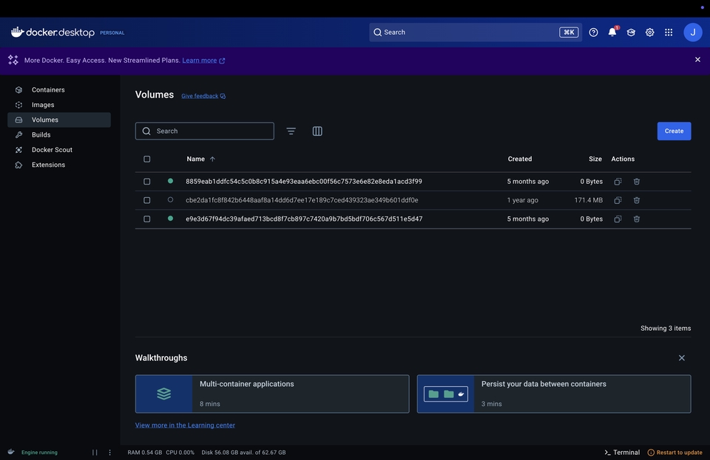Delete the e9e3d67f volume with trash icon
The height and width of the screenshot is (460, 710).
[637, 219]
